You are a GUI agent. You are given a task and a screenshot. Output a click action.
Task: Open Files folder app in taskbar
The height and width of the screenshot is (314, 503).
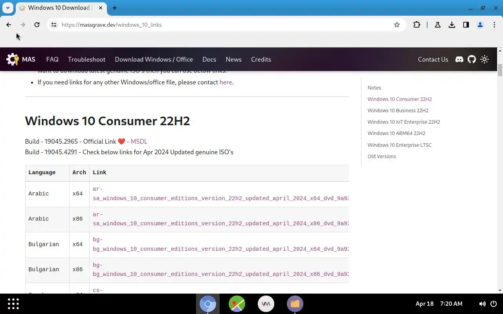pos(295,304)
